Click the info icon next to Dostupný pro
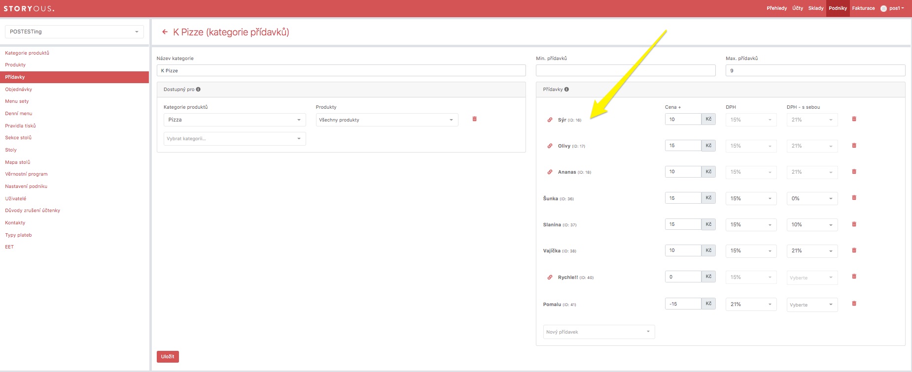 pyautogui.click(x=198, y=90)
